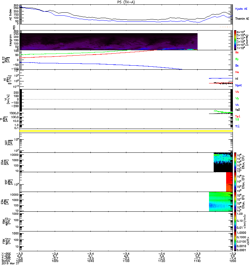The width and height of the screenshot is (252, 268).
Task: Click the ESA electrons Eflux color bar
Action: pos(235,202)
